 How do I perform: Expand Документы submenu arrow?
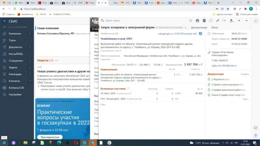click(30, 47)
